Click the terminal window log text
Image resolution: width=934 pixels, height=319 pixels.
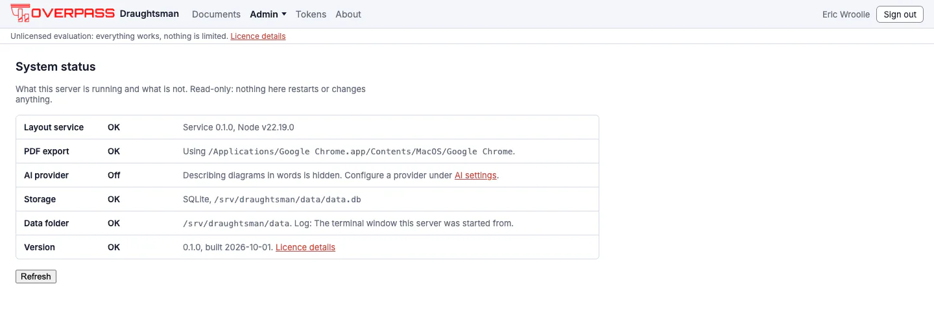pyautogui.click(x=403, y=223)
